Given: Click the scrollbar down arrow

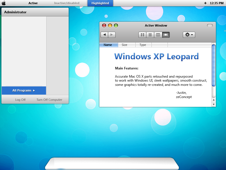Looking at the screenshot, I should click(x=214, y=104).
